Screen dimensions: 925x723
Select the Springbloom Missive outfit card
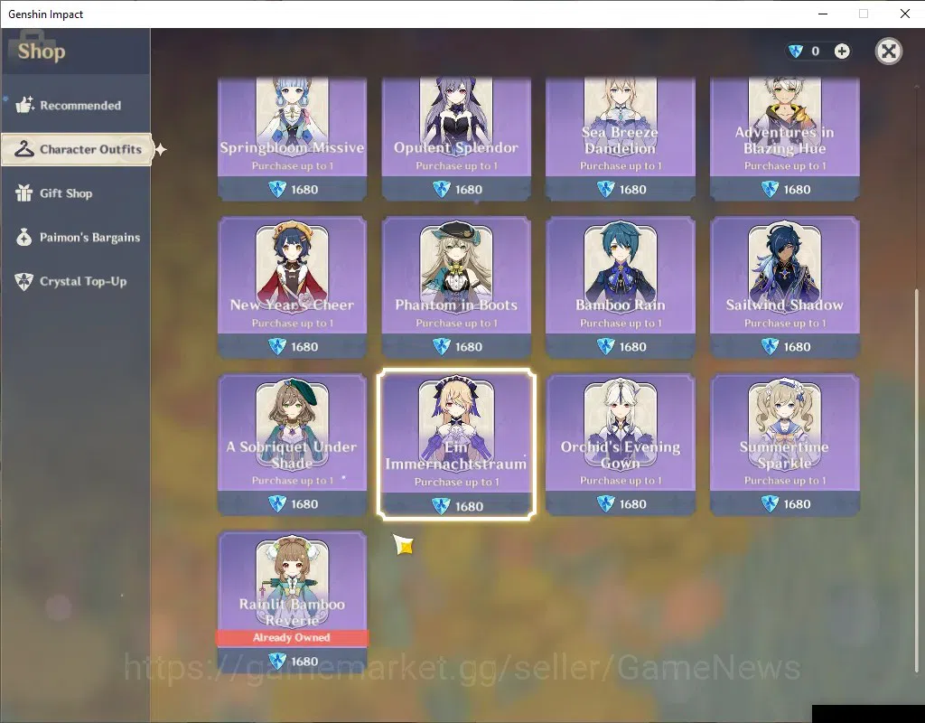tap(292, 138)
